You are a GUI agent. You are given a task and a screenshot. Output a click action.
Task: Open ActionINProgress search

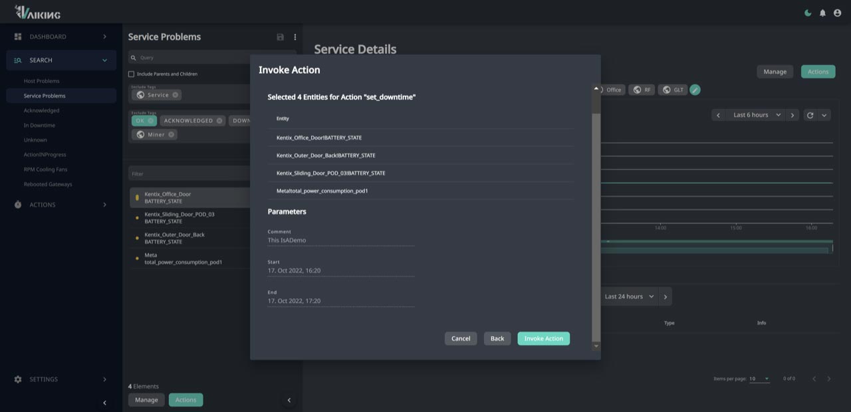[x=45, y=155]
